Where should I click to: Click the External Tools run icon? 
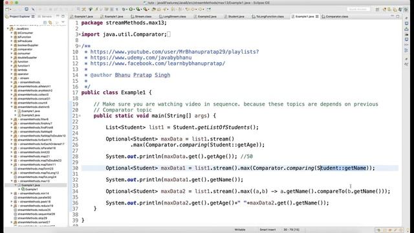(146, 9)
